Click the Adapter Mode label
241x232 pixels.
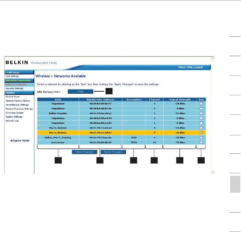point(20,141)
